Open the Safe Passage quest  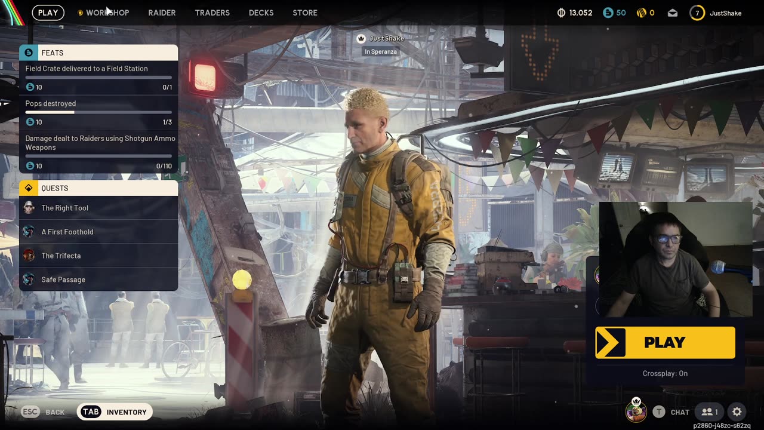click(98, 279)
